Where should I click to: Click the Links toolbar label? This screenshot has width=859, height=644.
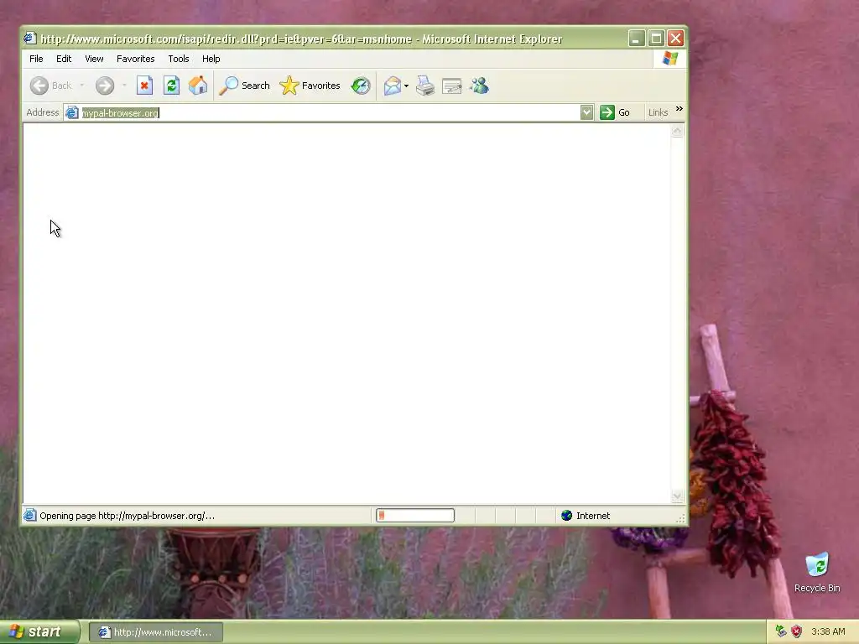(x=658, y=112)
